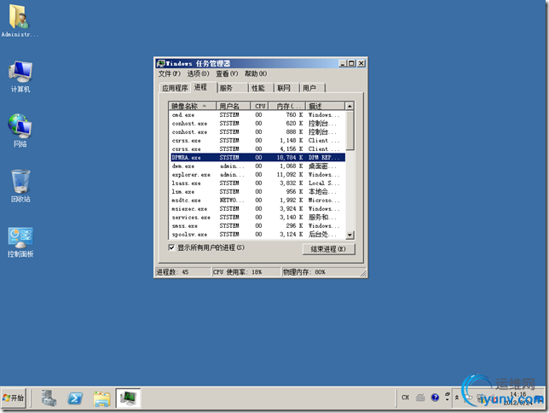The height and width of the screenshot is (413, 549).
Task: Switch to the 性能 tab
Action: [261, 88]
